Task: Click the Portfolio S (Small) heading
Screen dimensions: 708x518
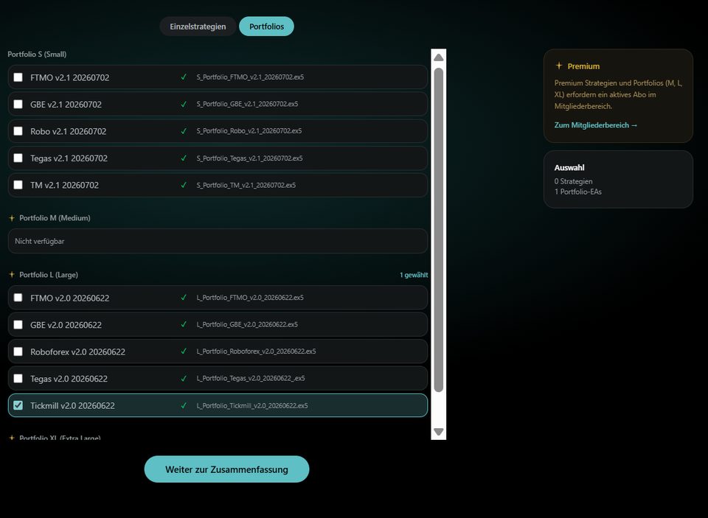Action: point(37,54)
